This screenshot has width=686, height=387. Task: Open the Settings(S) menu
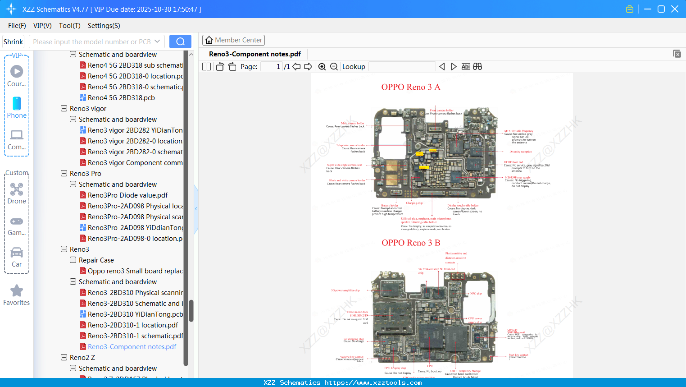click(x=104, y=25)
